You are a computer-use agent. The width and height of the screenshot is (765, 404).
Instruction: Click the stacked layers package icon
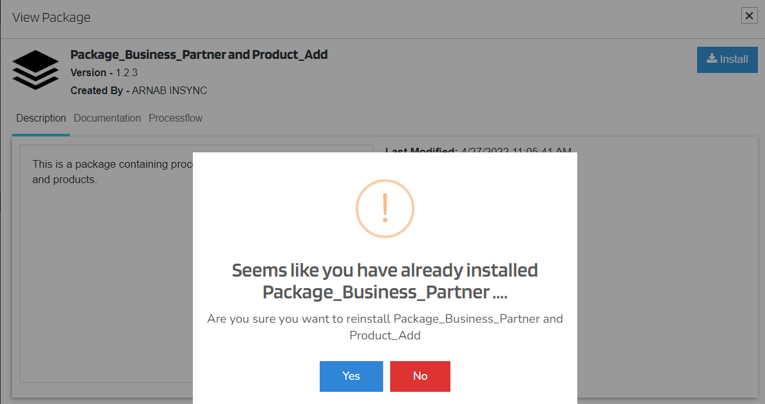point(35,70)
